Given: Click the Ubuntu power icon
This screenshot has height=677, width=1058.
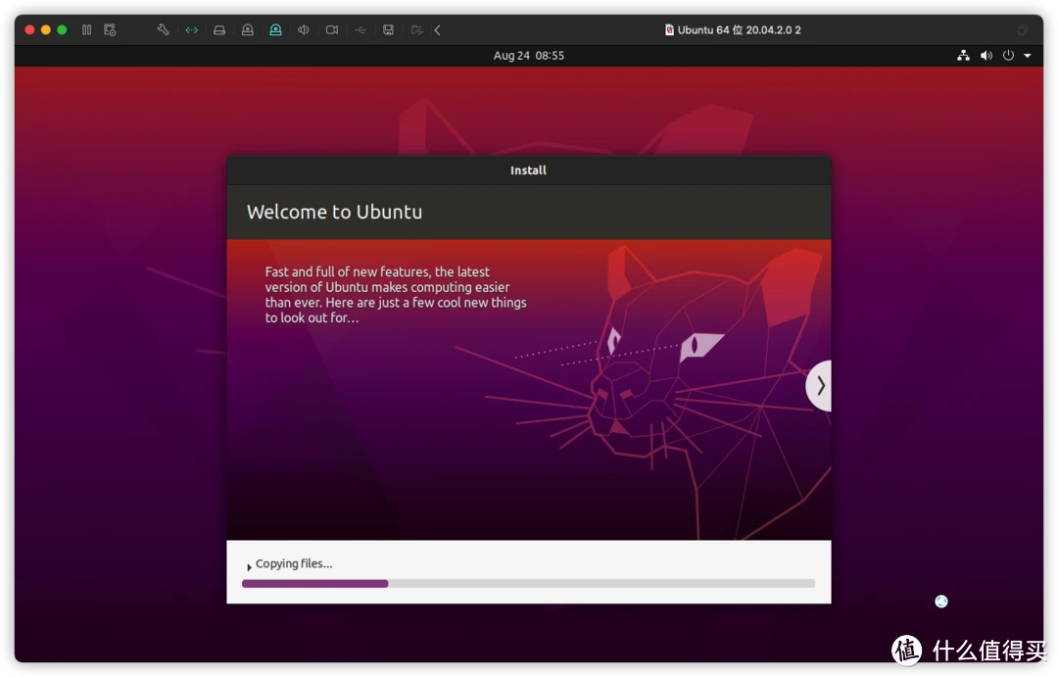Looking at the screenshot, I should (1008, 56).
